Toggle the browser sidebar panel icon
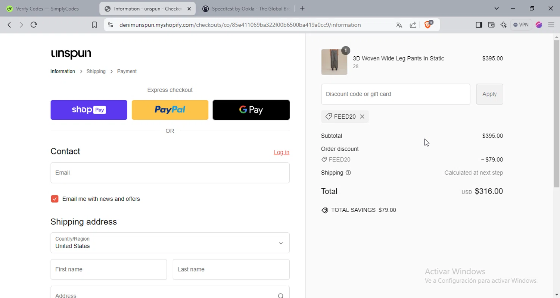This screenshot has height=298, width=560. coord(479,25)
